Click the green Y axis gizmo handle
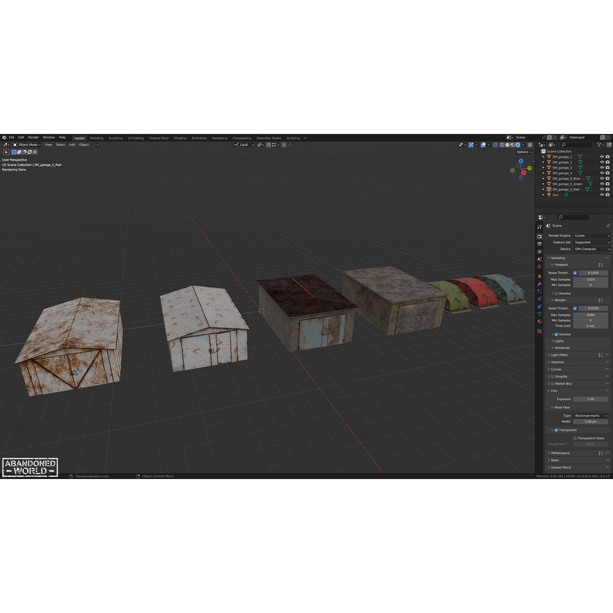This screenshot has height=613, width=613. click(x=530, y=168)
